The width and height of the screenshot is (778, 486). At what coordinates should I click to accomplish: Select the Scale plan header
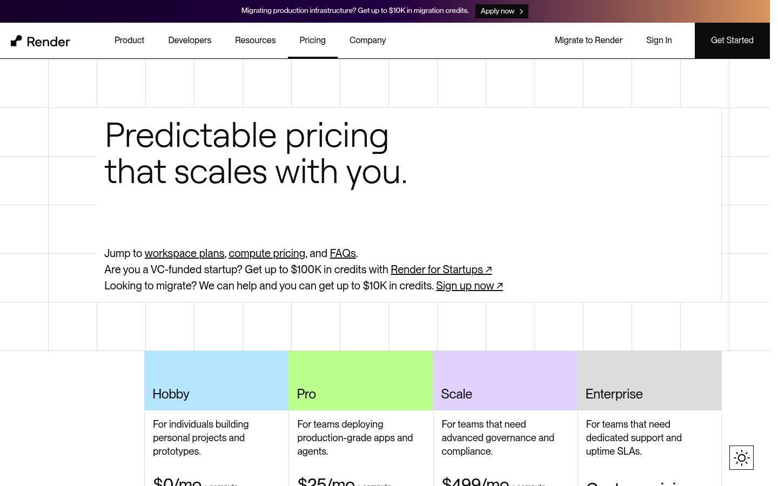click(505, 381)
